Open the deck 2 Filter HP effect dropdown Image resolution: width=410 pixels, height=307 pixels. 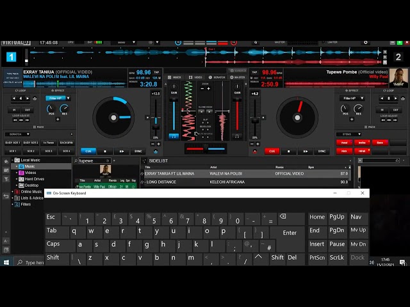click(362, 98)
